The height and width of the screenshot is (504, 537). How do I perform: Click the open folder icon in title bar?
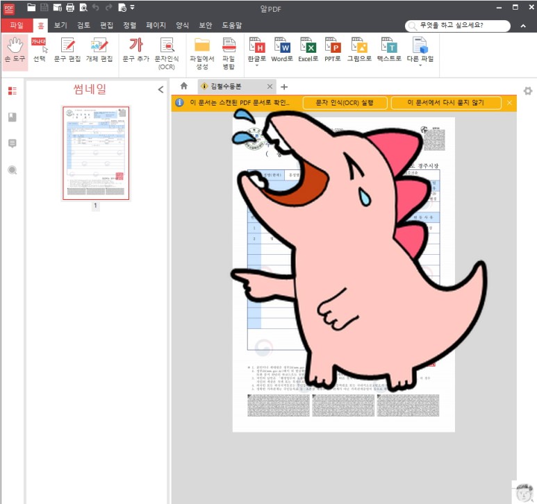pyautogui.click(x=31, y=8)
